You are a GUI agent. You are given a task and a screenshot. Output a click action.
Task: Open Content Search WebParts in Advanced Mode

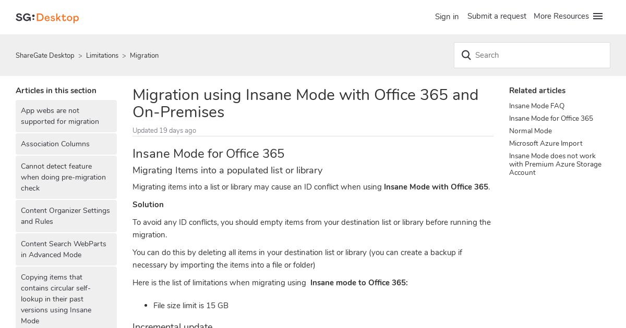click(x=66, y=249)
